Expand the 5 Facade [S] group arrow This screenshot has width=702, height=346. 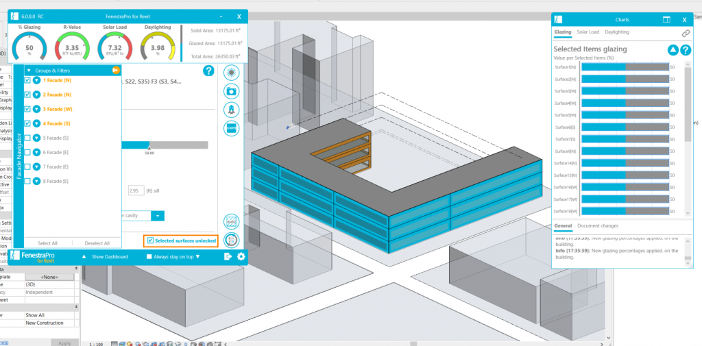click(37, 138)
